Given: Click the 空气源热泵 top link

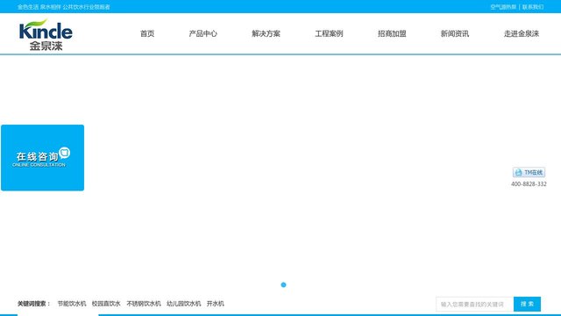Looking at the screenshot, I should coord(503,7).
